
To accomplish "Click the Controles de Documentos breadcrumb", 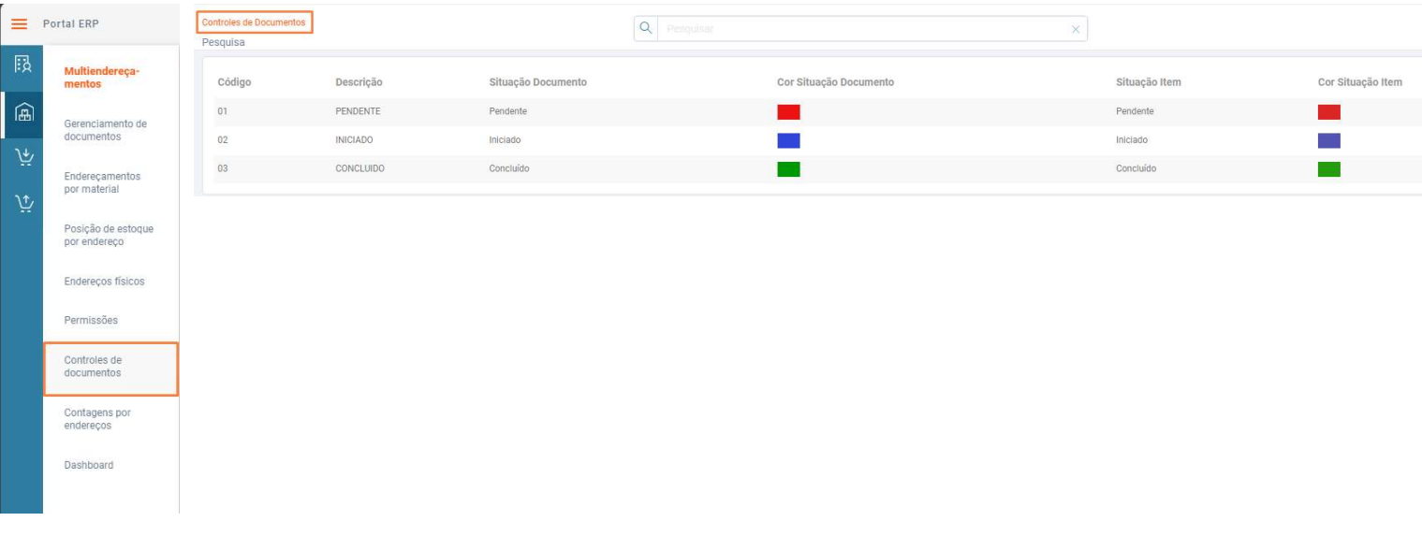I will (x=254, y=22).
